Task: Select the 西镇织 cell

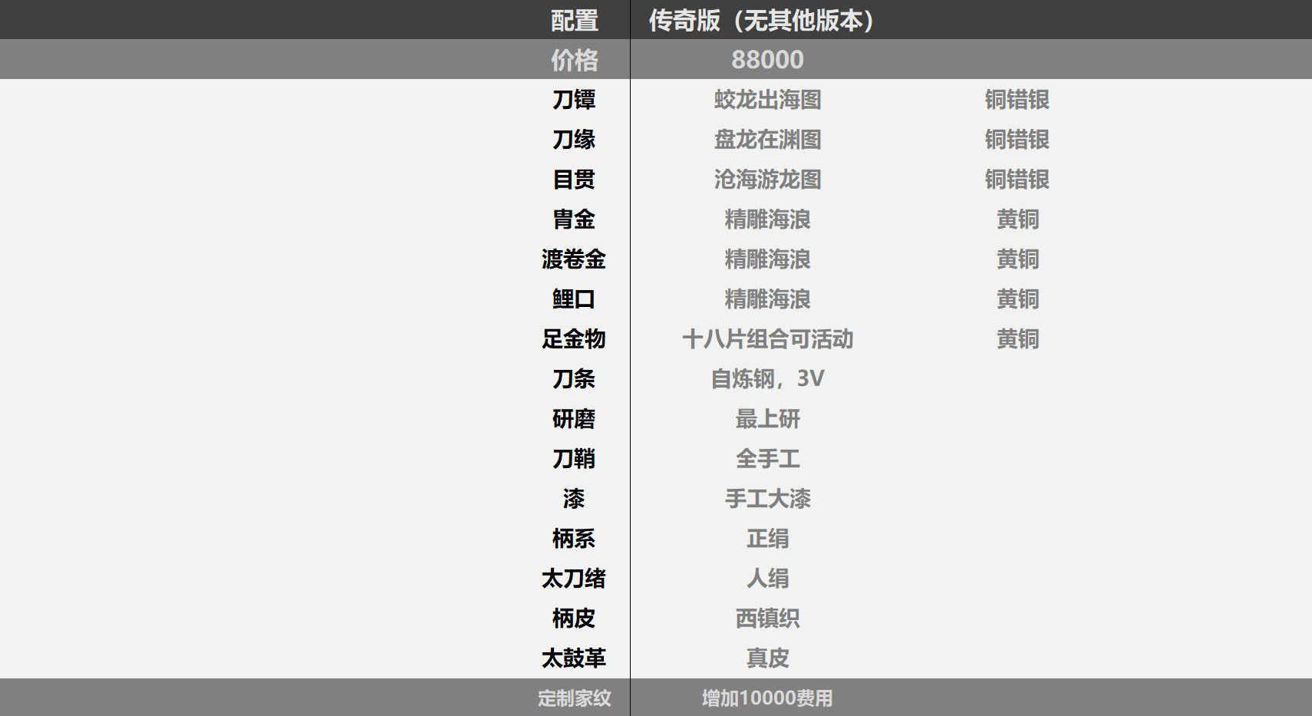Action: pos(767,619)
